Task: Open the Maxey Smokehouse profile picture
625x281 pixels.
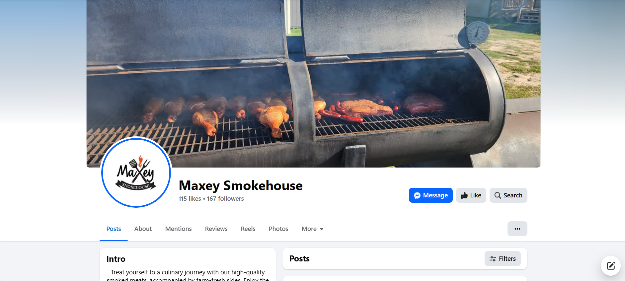Action: coord(136,173)
